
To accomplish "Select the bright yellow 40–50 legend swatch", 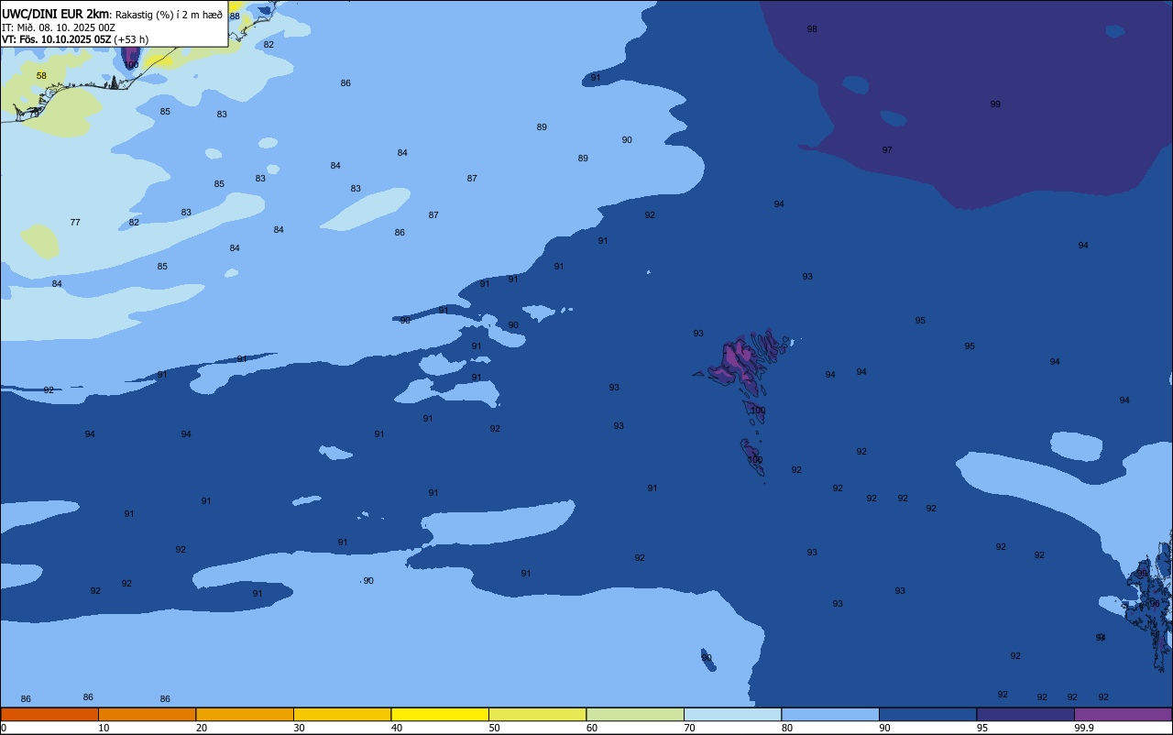I will tap(440, 714).
